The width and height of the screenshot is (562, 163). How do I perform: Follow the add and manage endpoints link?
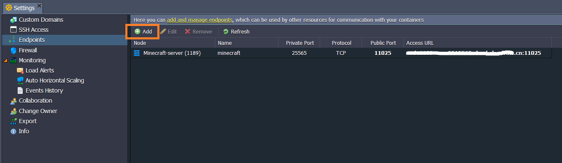[200, 20]
